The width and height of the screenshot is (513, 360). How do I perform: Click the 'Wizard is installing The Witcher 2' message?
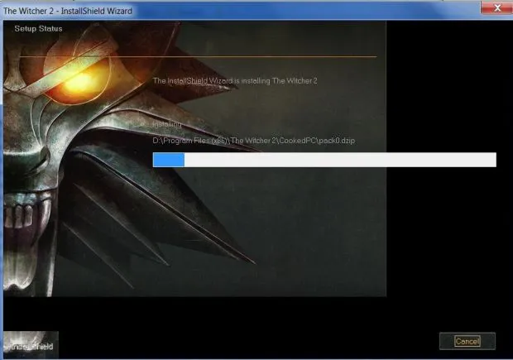pos(235,80)
